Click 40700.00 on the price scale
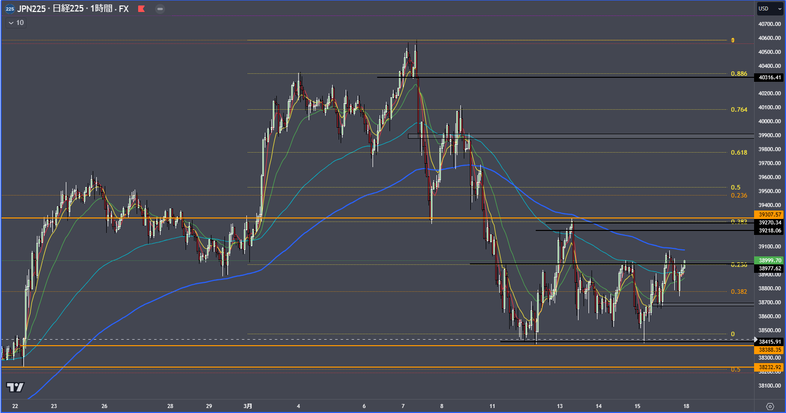Viewport: 786px width, 413px height. coord(770,24)
